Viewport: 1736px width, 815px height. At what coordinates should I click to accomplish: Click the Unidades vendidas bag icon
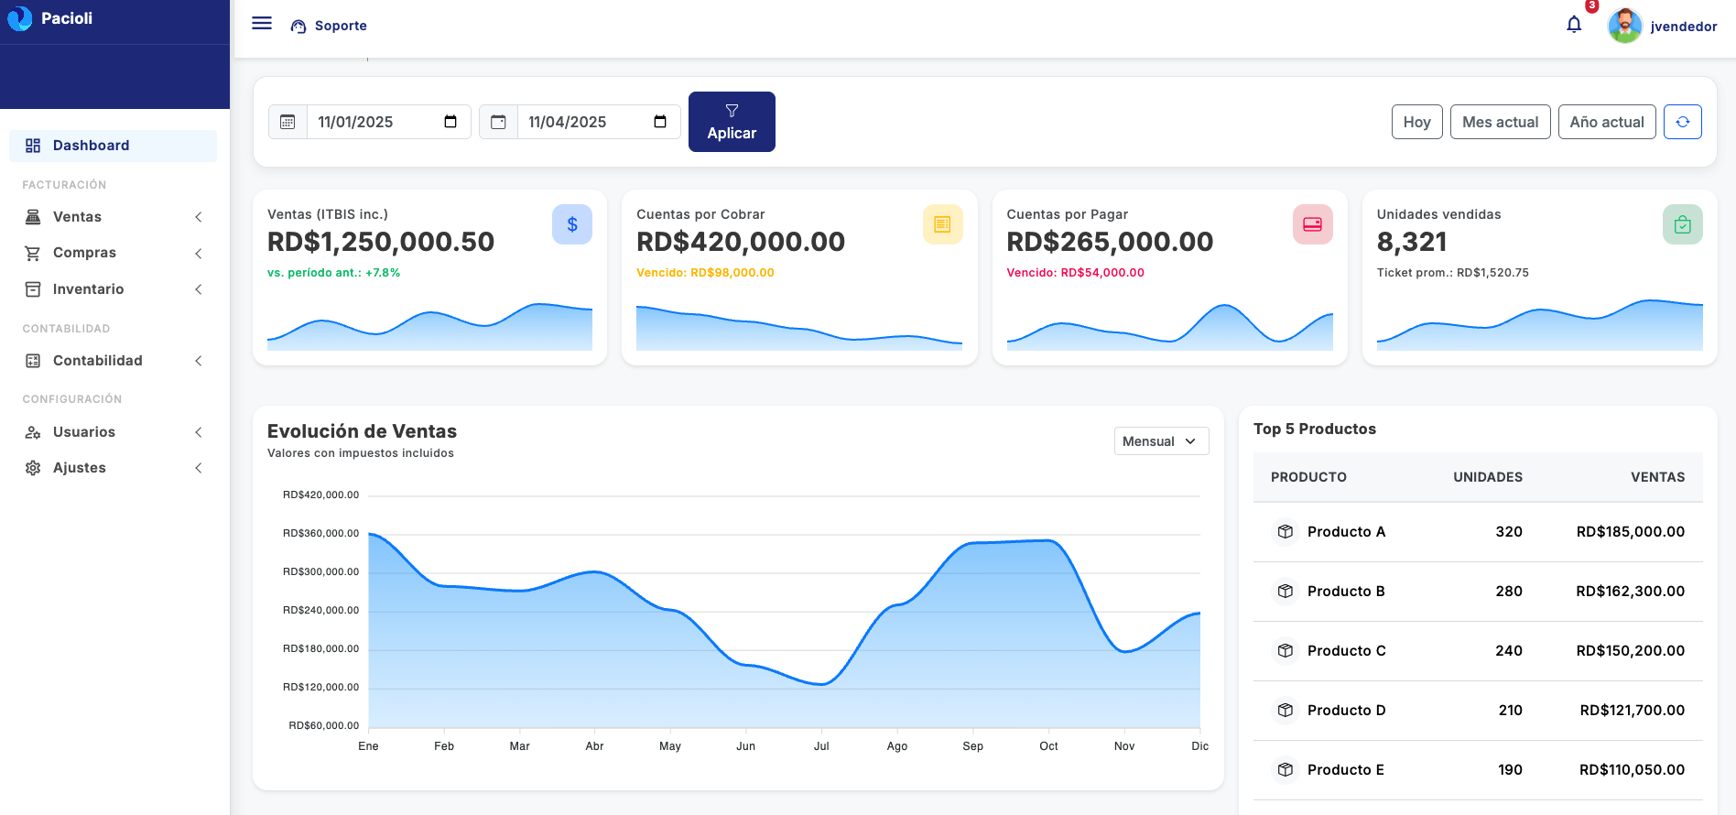pyautogui.click(x=1682, y=224)
